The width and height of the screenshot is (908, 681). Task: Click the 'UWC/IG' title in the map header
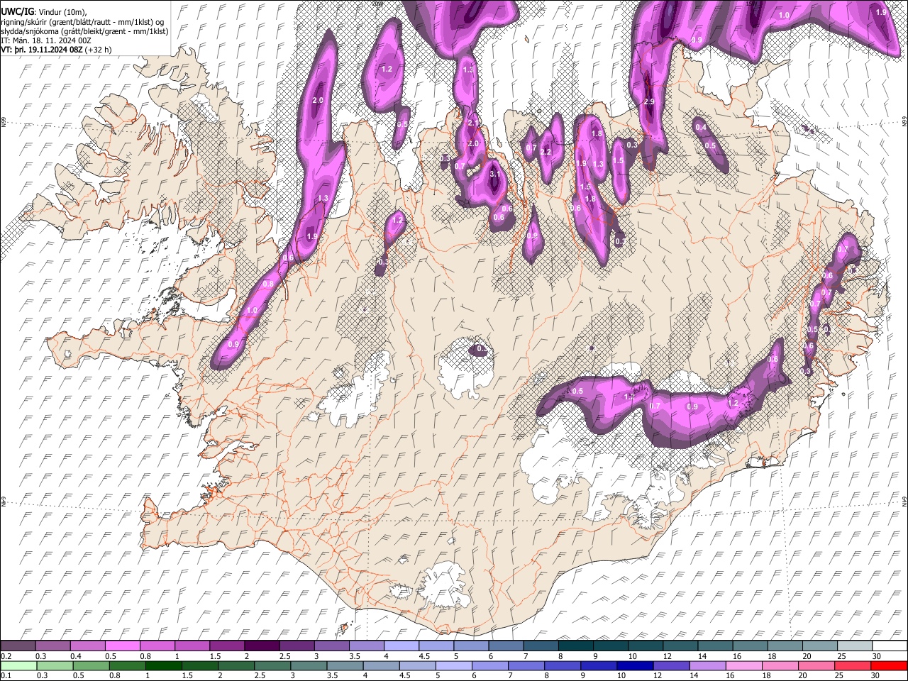click(16, 11)
